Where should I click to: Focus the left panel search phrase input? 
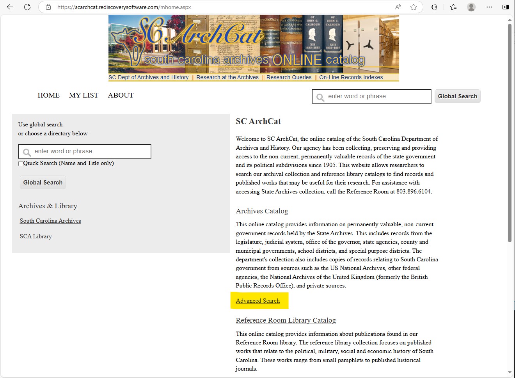click(x=85, y=151)
